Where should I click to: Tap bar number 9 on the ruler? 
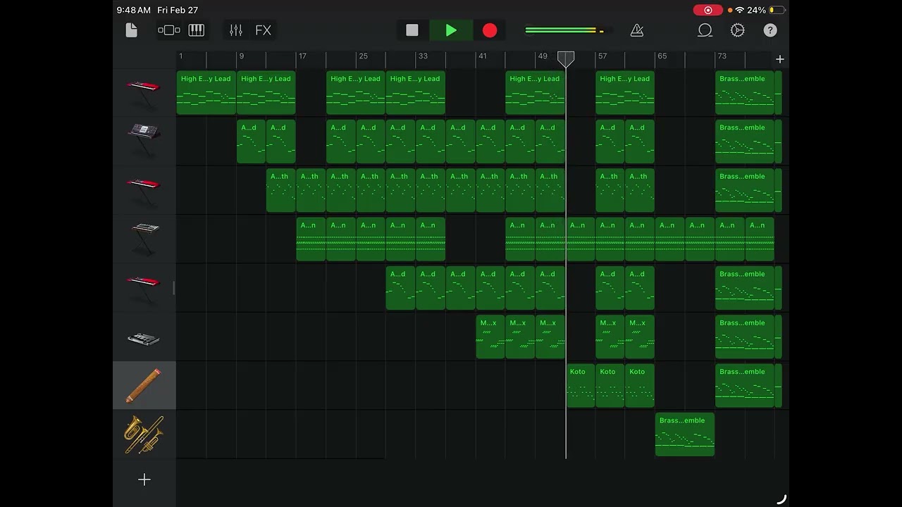[241, 56]
